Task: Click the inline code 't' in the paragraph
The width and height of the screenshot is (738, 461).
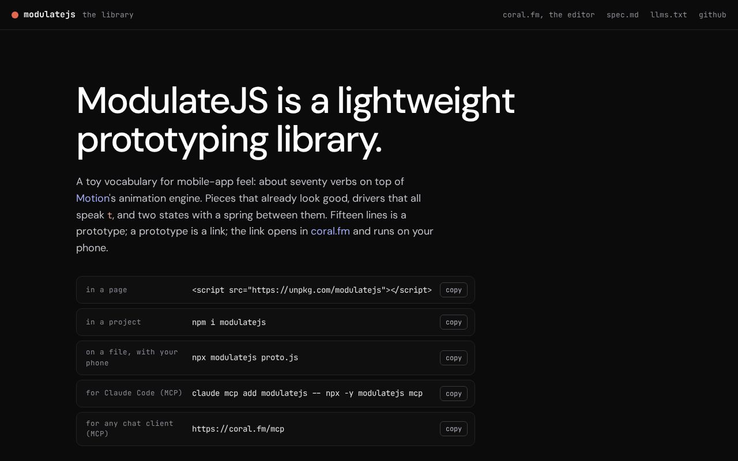Action: click(x=110, y=216)
